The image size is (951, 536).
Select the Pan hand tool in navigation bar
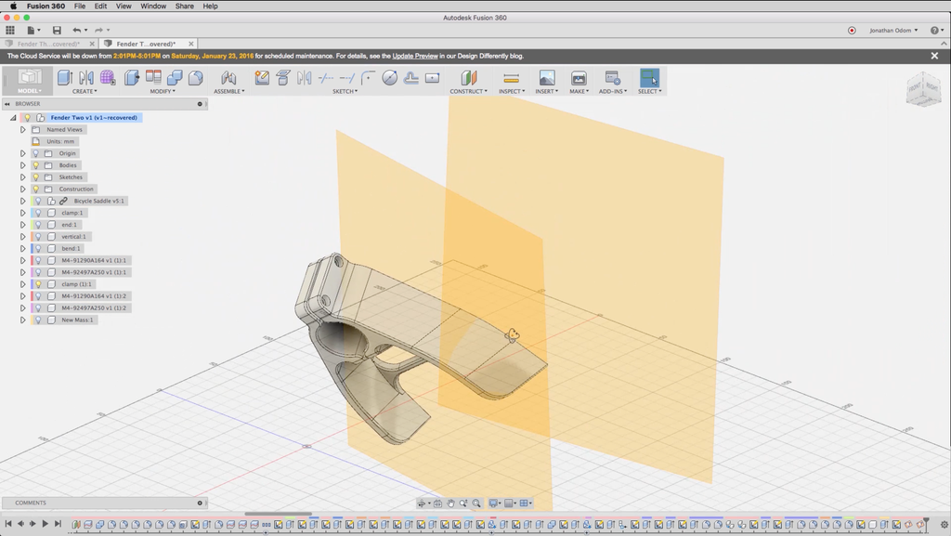(450, 503)
